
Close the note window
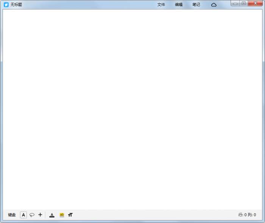256,3
